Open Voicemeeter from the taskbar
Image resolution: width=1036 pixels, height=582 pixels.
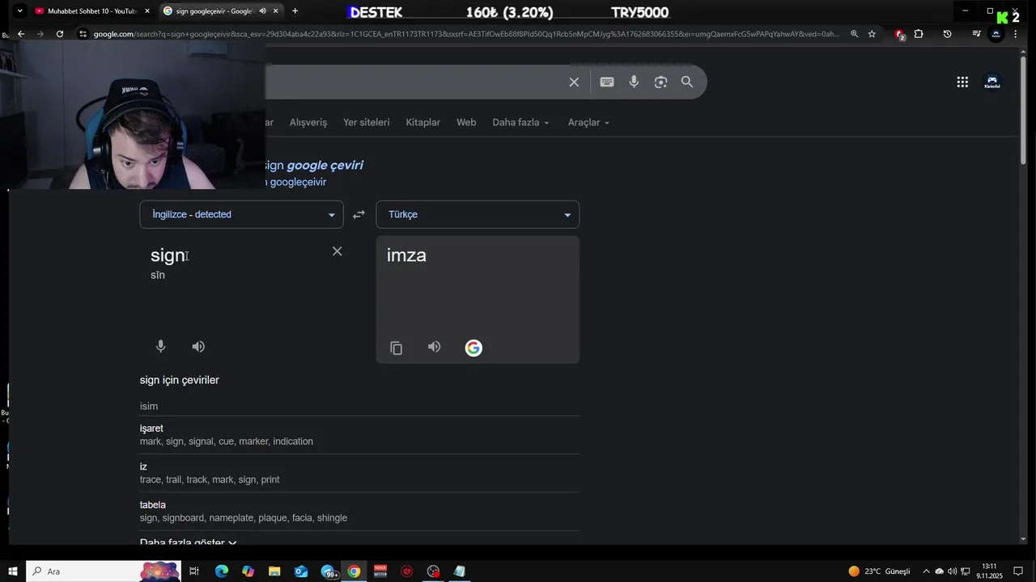coord(380,571)
